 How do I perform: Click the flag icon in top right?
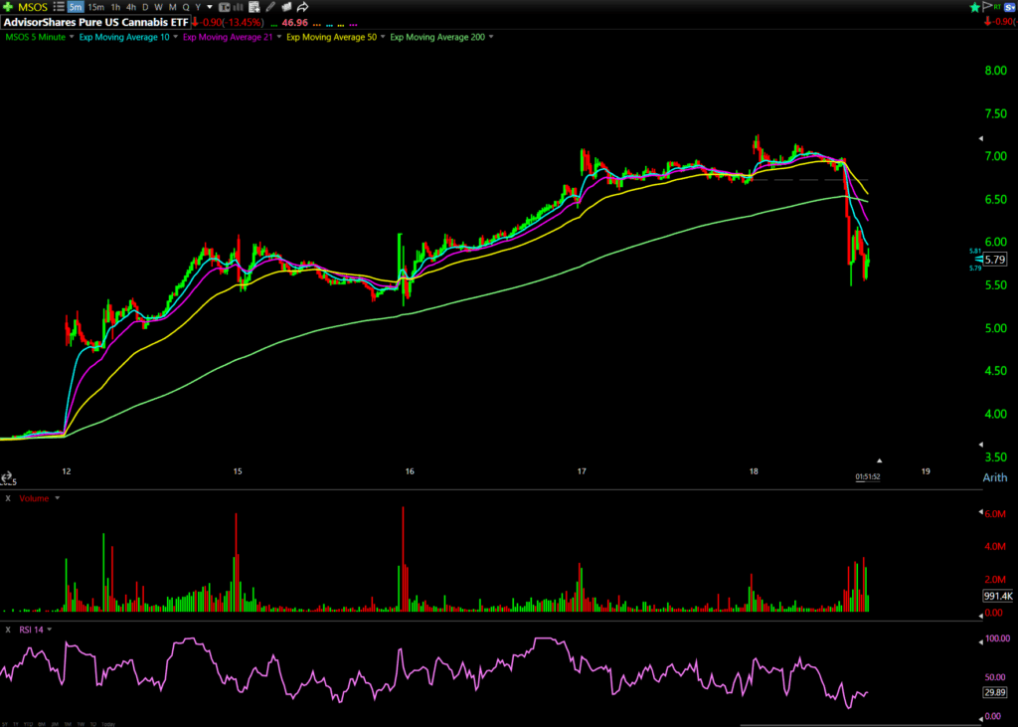pos(987,7)
